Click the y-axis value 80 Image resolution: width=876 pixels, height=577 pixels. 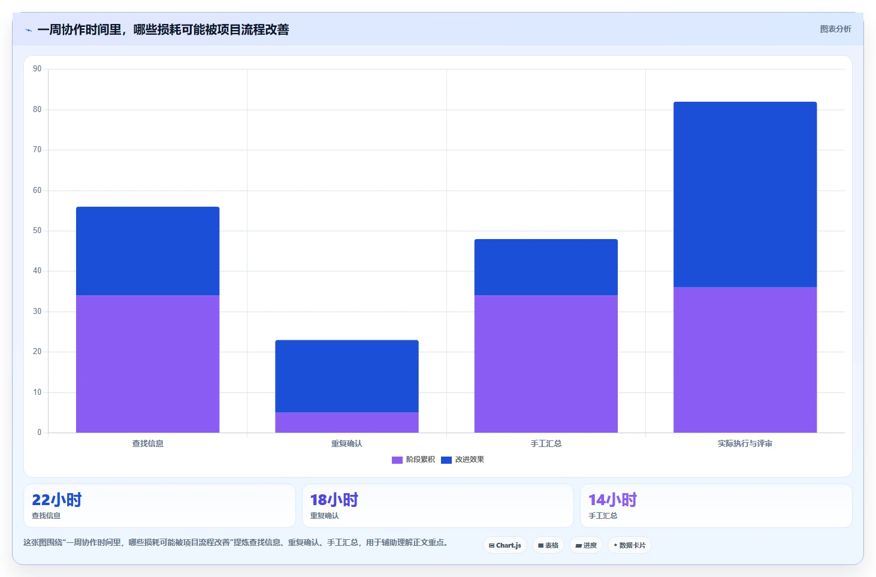[37, 110]
